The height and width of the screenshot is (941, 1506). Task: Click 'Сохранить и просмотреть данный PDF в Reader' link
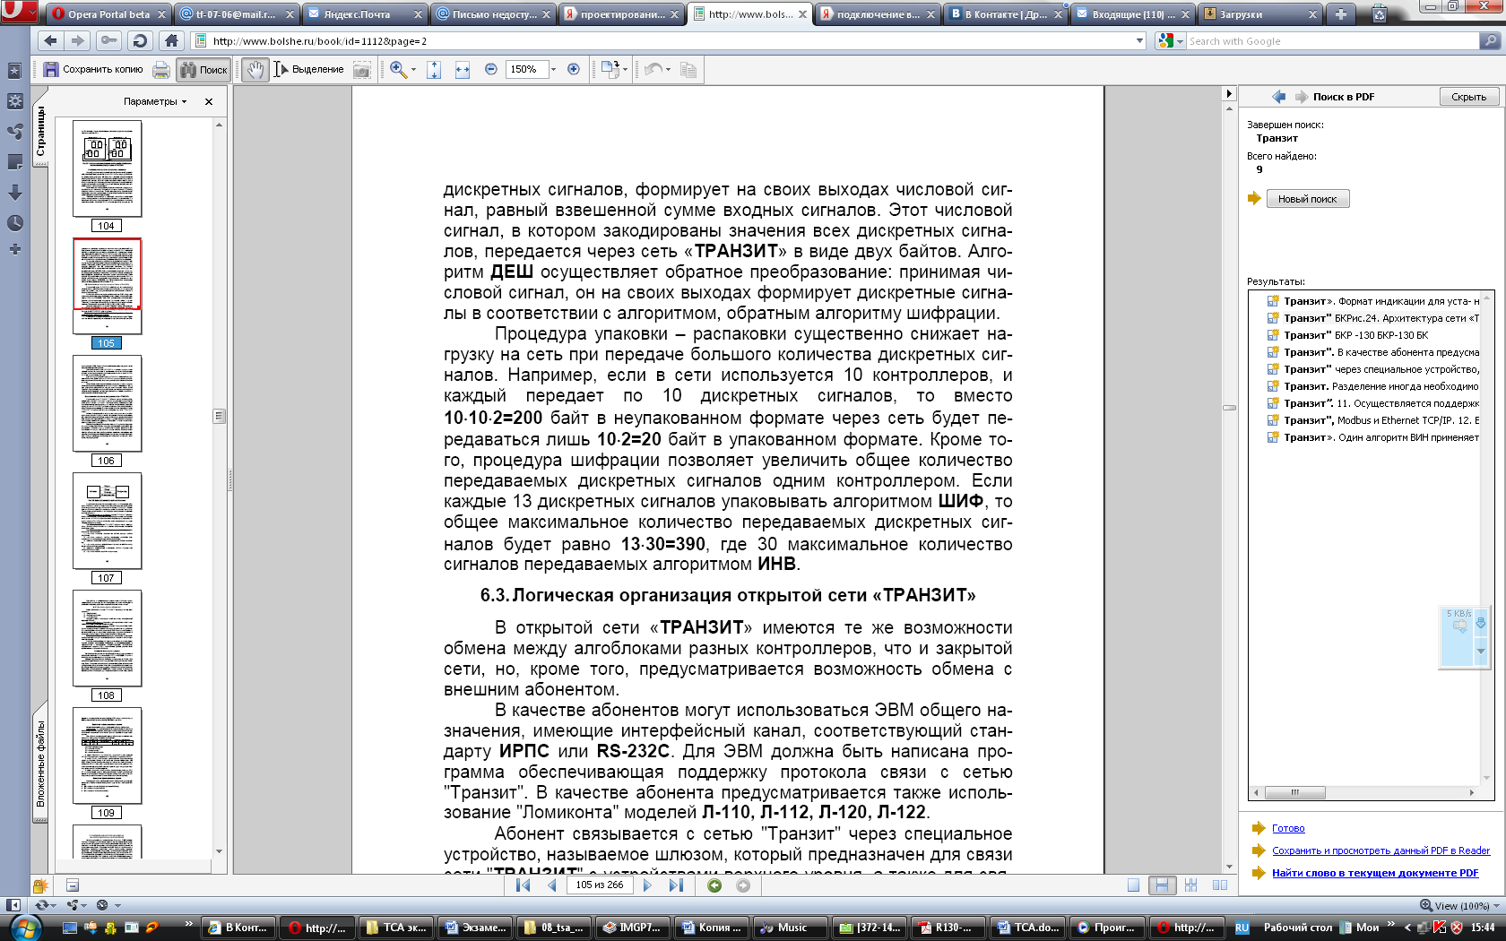coord(1380,850)
